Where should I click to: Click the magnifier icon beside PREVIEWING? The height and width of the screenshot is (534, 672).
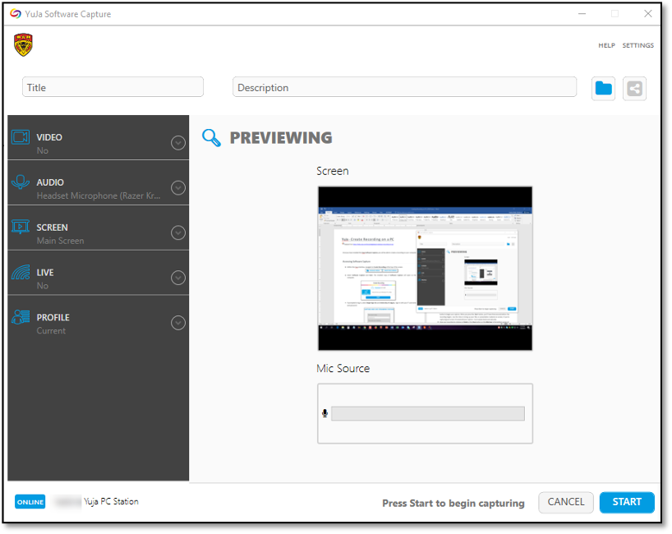(211, 138)
